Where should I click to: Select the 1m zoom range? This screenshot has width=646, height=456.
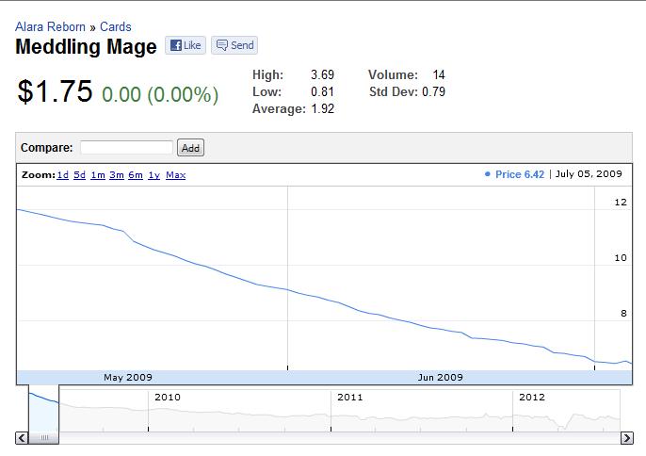(x=97, y=175)
